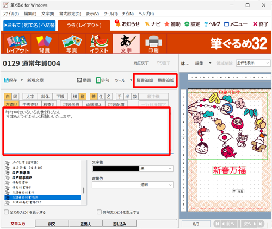Click 元に戻す undo button
Viewport: 272px width, 229px height.
tap(141, 63)
